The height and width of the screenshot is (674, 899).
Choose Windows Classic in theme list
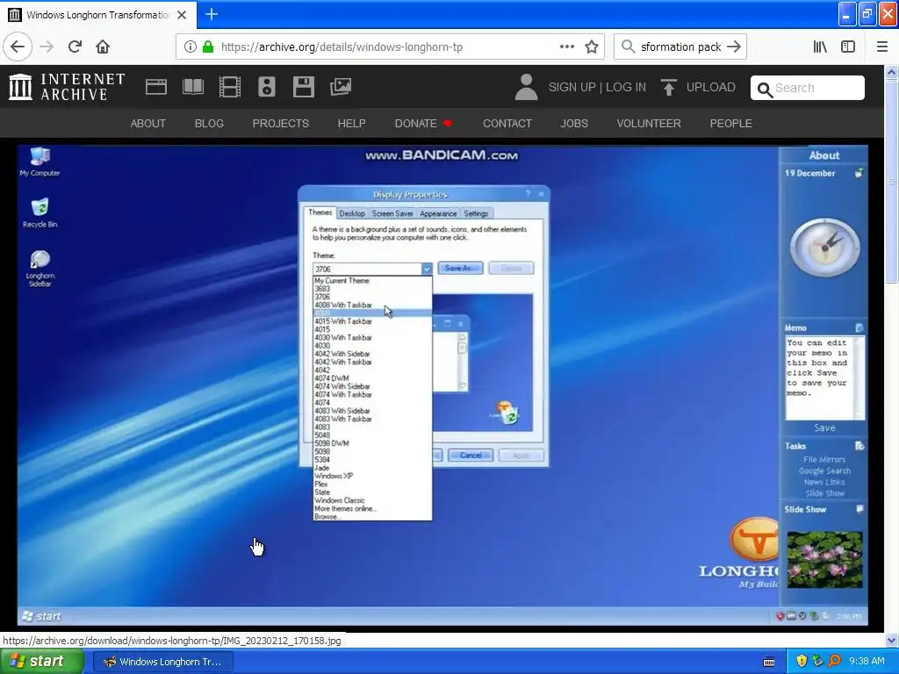point(372,500)
